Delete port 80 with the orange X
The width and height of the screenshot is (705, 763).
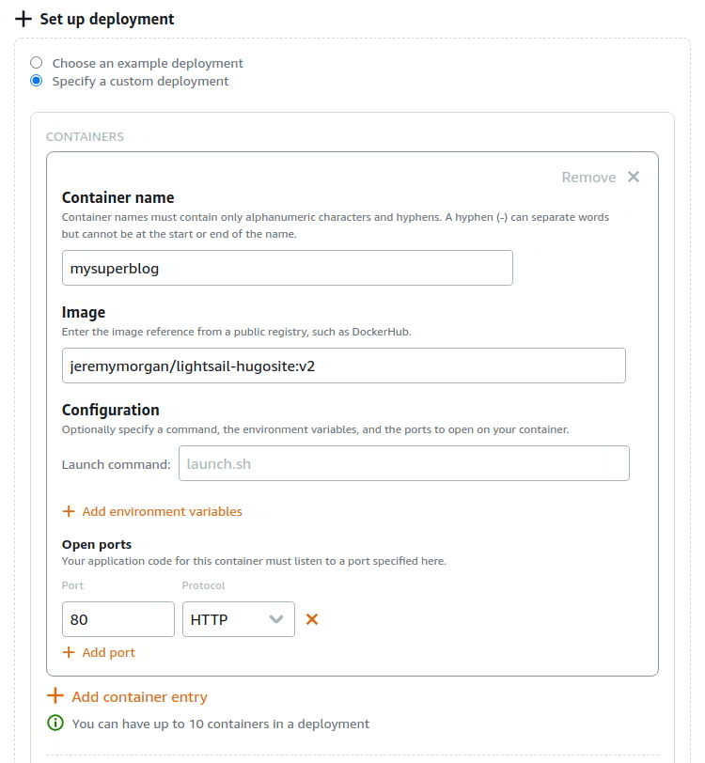312,619
